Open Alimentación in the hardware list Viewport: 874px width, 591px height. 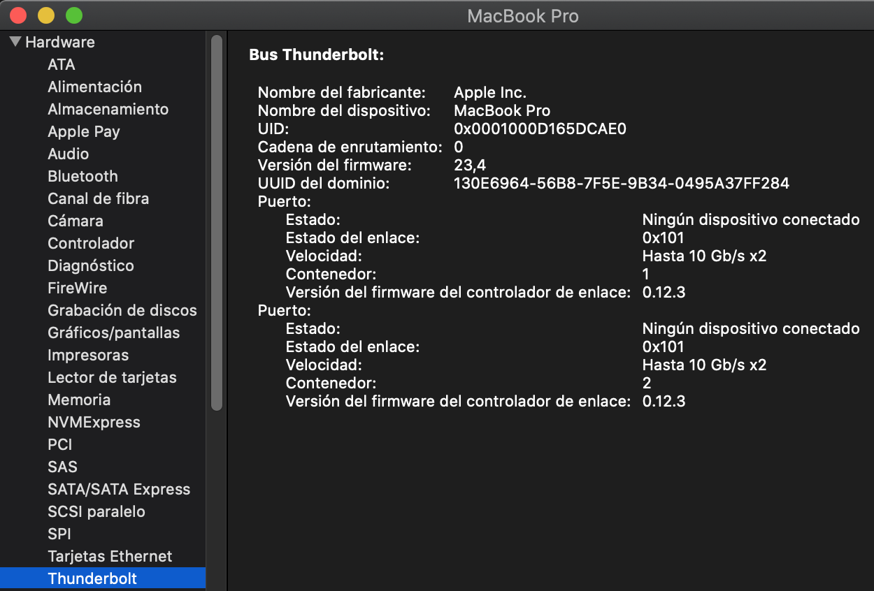point(94,87)
